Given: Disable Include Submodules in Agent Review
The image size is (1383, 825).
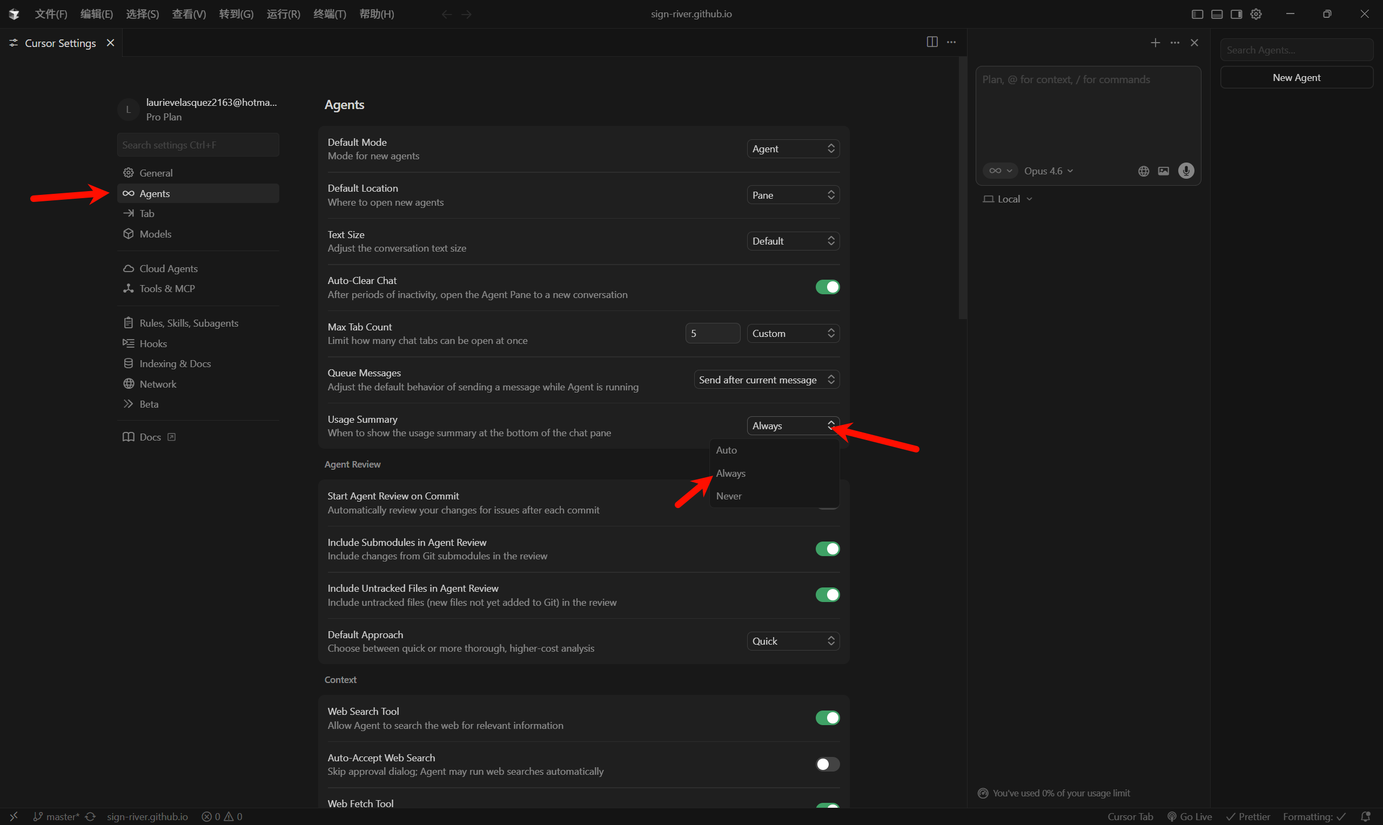Looking at the screenshot, I should [828, 549].
